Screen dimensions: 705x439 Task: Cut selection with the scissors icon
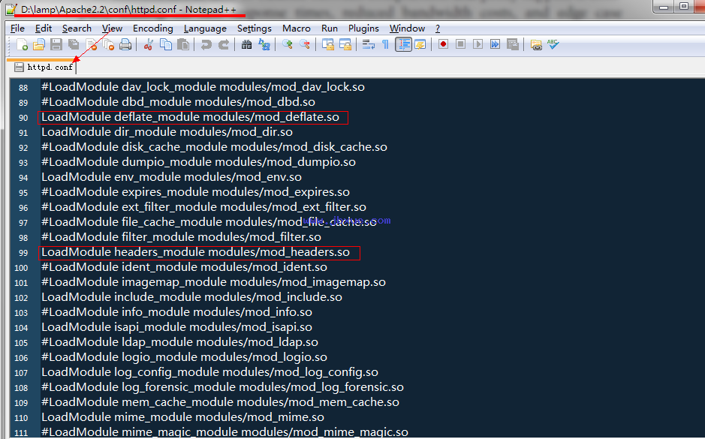pos(149,44)
